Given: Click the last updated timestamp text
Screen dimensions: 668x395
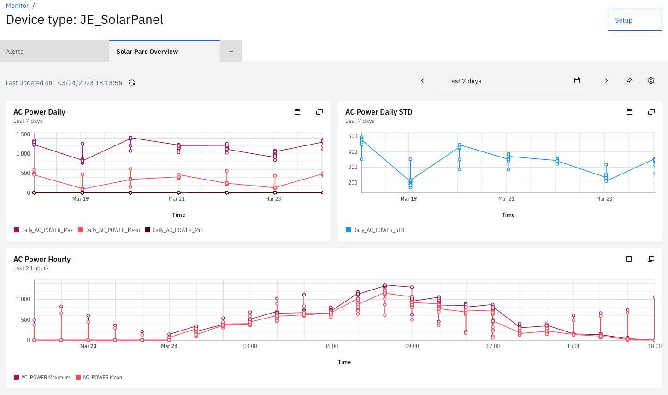Looking at the screenshot, I should pos(90,83).
